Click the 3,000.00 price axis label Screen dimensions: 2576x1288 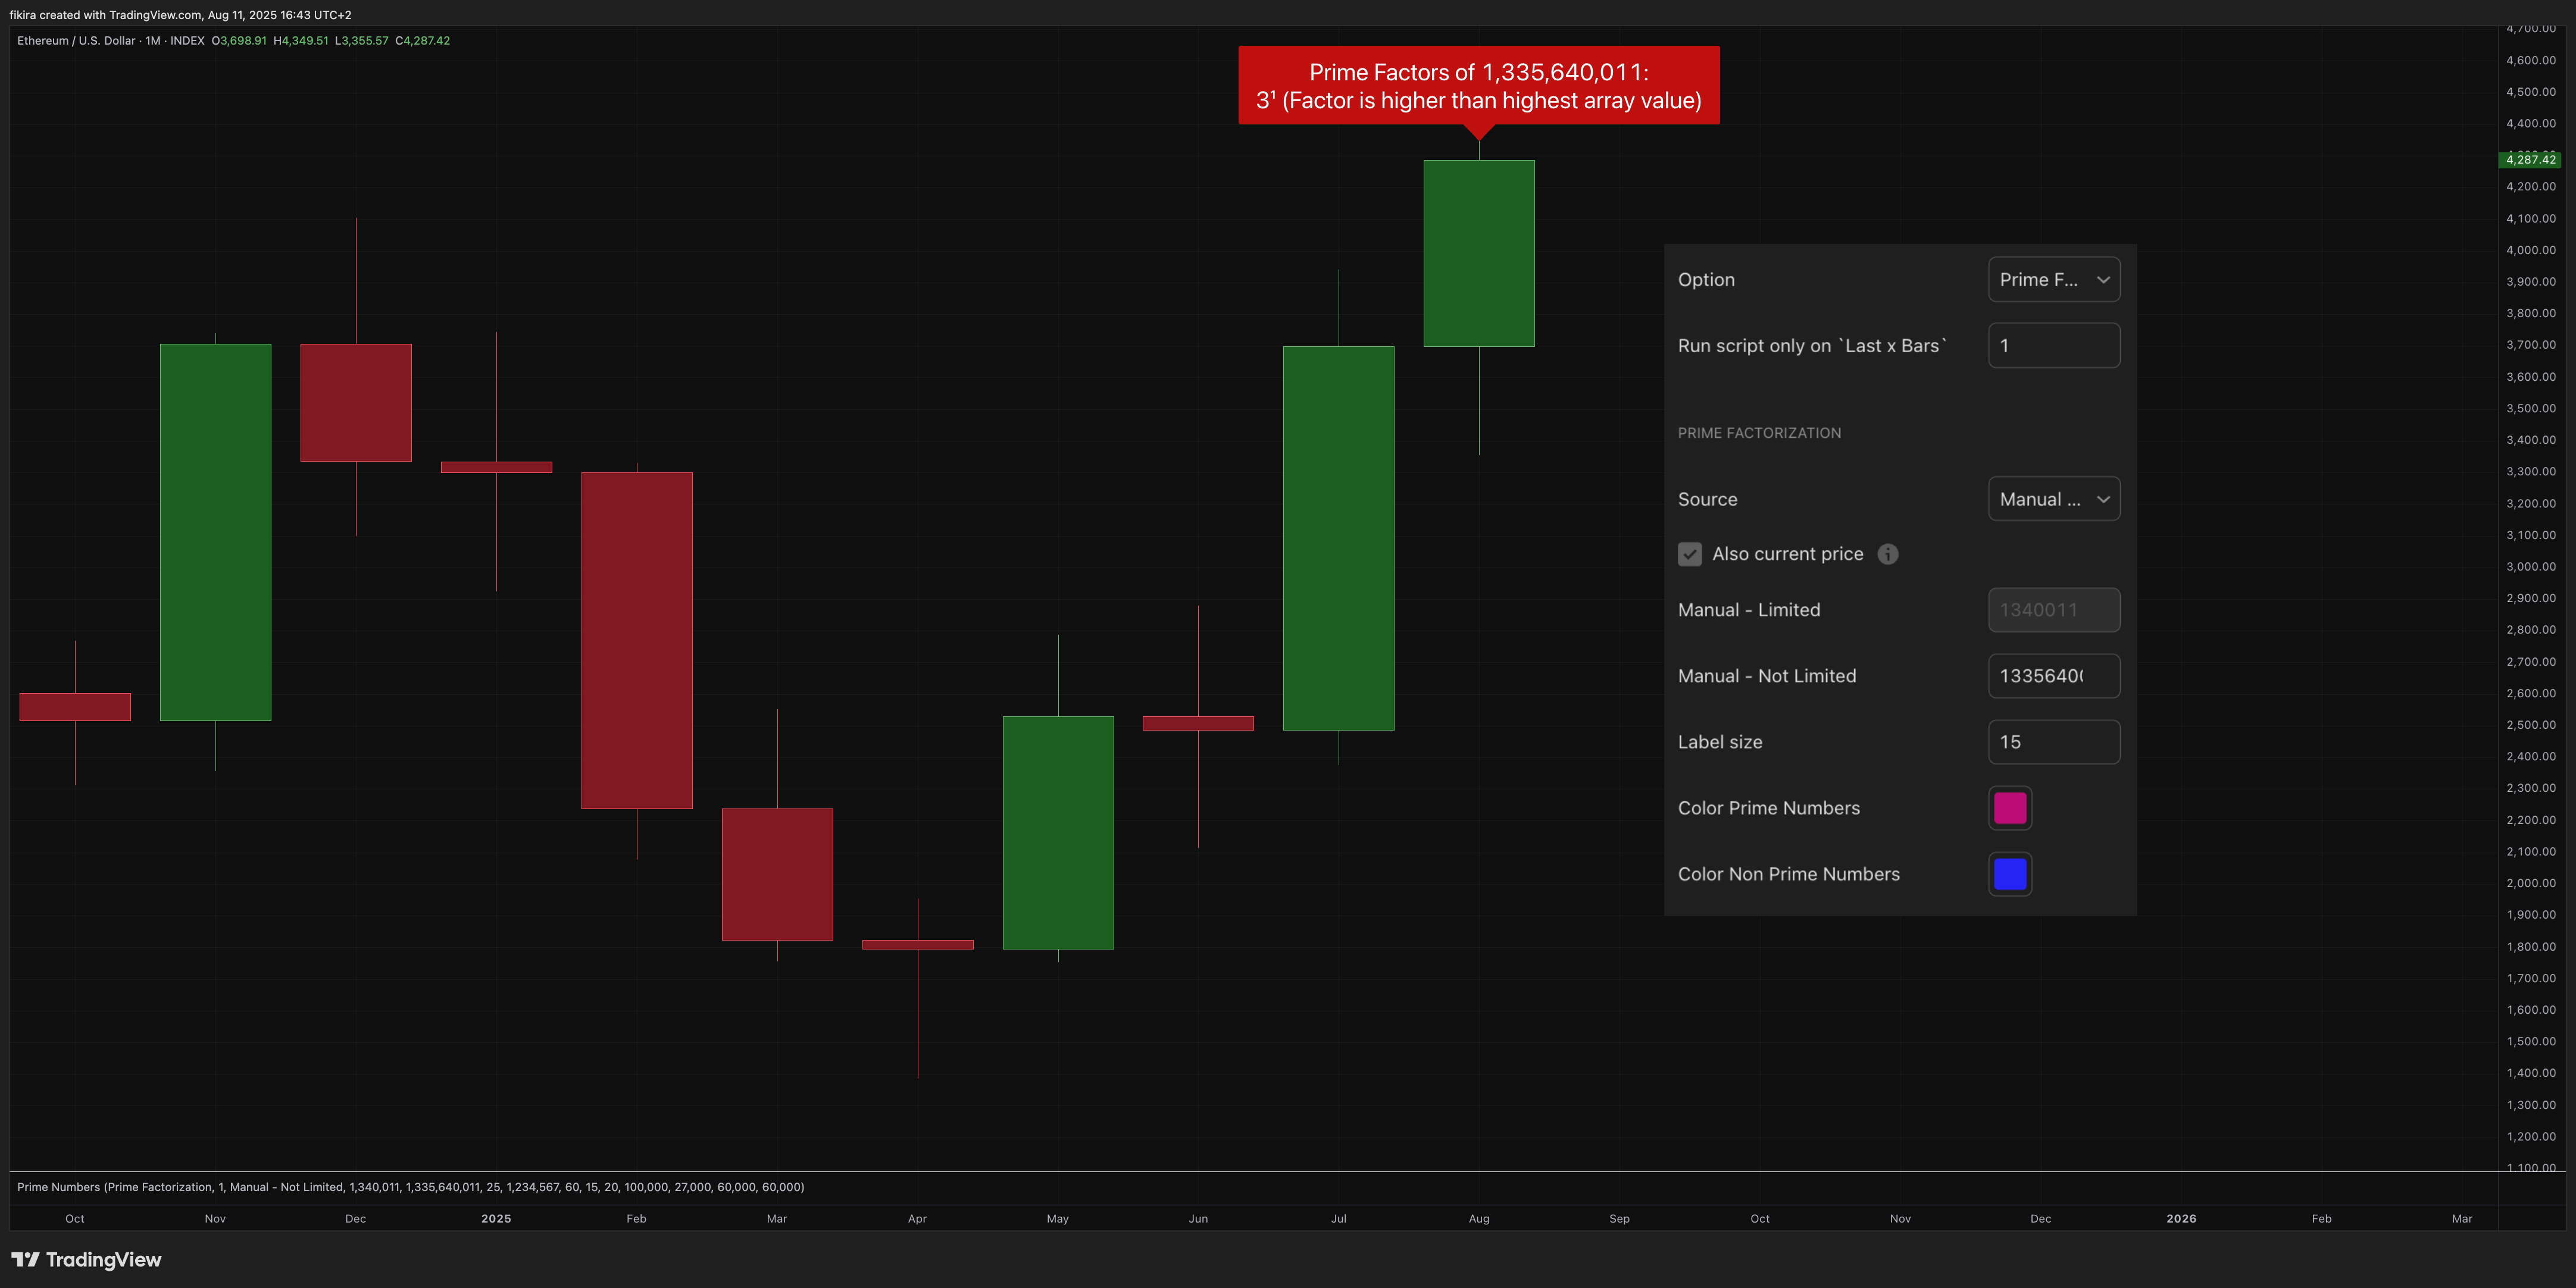[x=2531, y=566]
